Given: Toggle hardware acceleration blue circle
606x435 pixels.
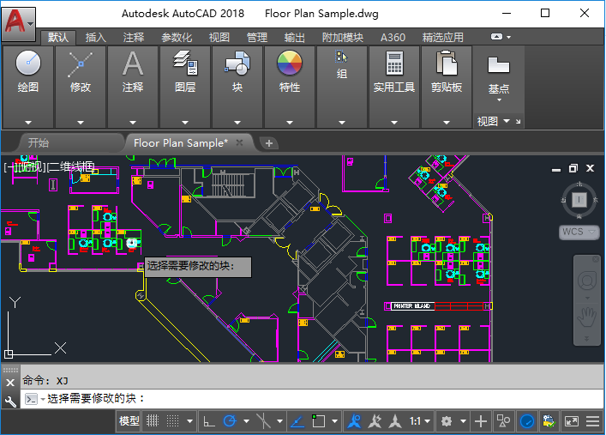Looking at the screenshot, I should pos(527,421).
